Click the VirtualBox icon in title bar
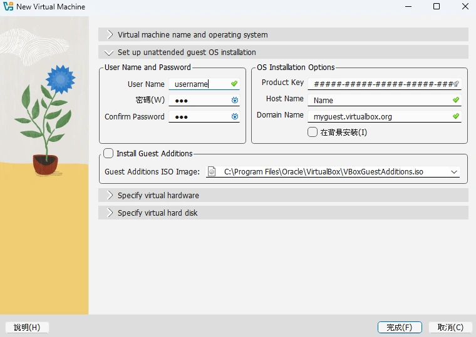 point(8,7)
